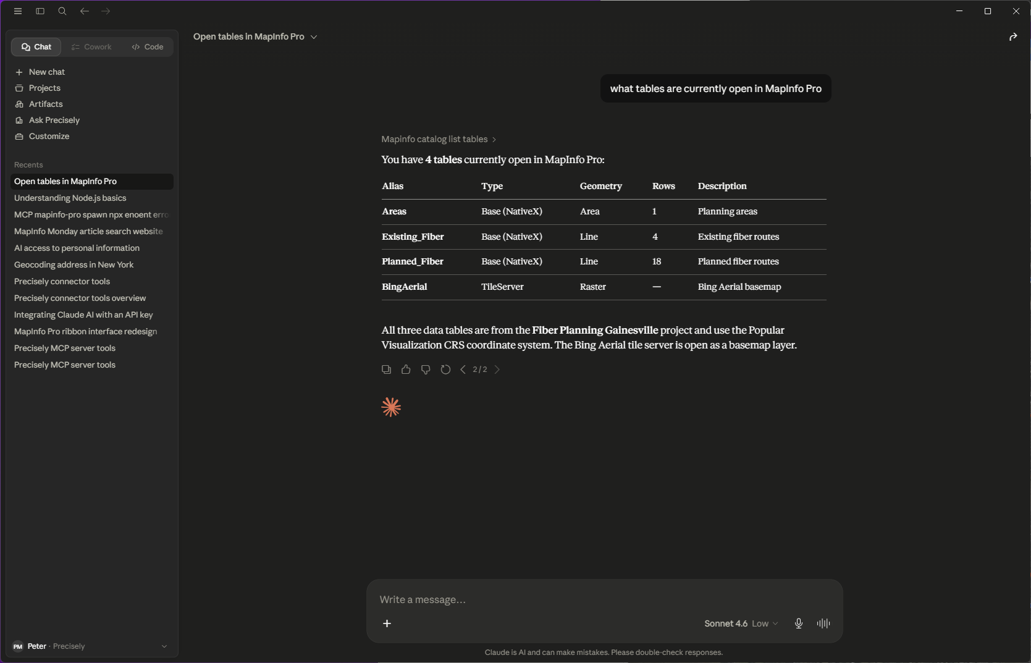Click the Existing_Fiber alias cell

point(413,237)
